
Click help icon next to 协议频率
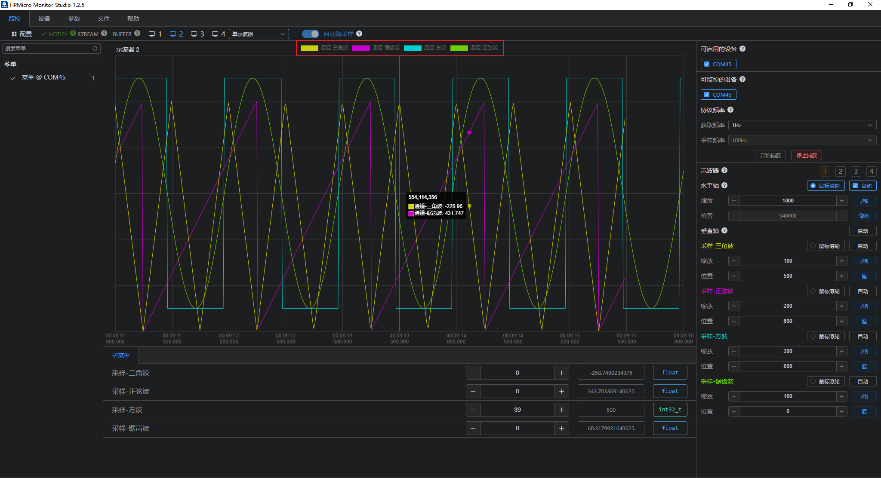pyautogui.click(x=730, y=110)
